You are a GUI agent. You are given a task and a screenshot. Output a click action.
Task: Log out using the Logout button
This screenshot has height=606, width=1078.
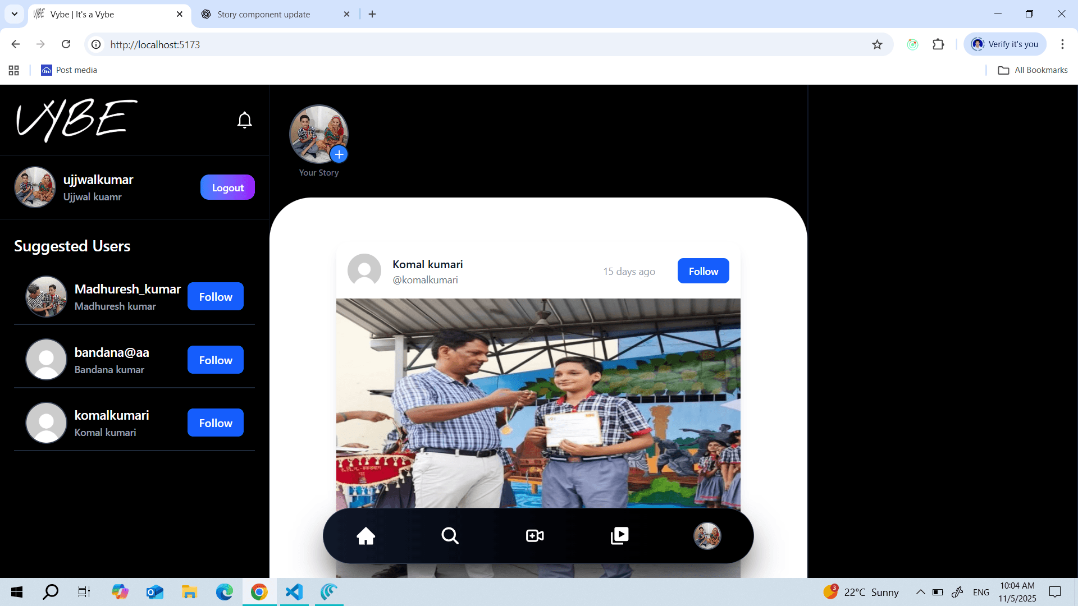click(x=227, y=187)
